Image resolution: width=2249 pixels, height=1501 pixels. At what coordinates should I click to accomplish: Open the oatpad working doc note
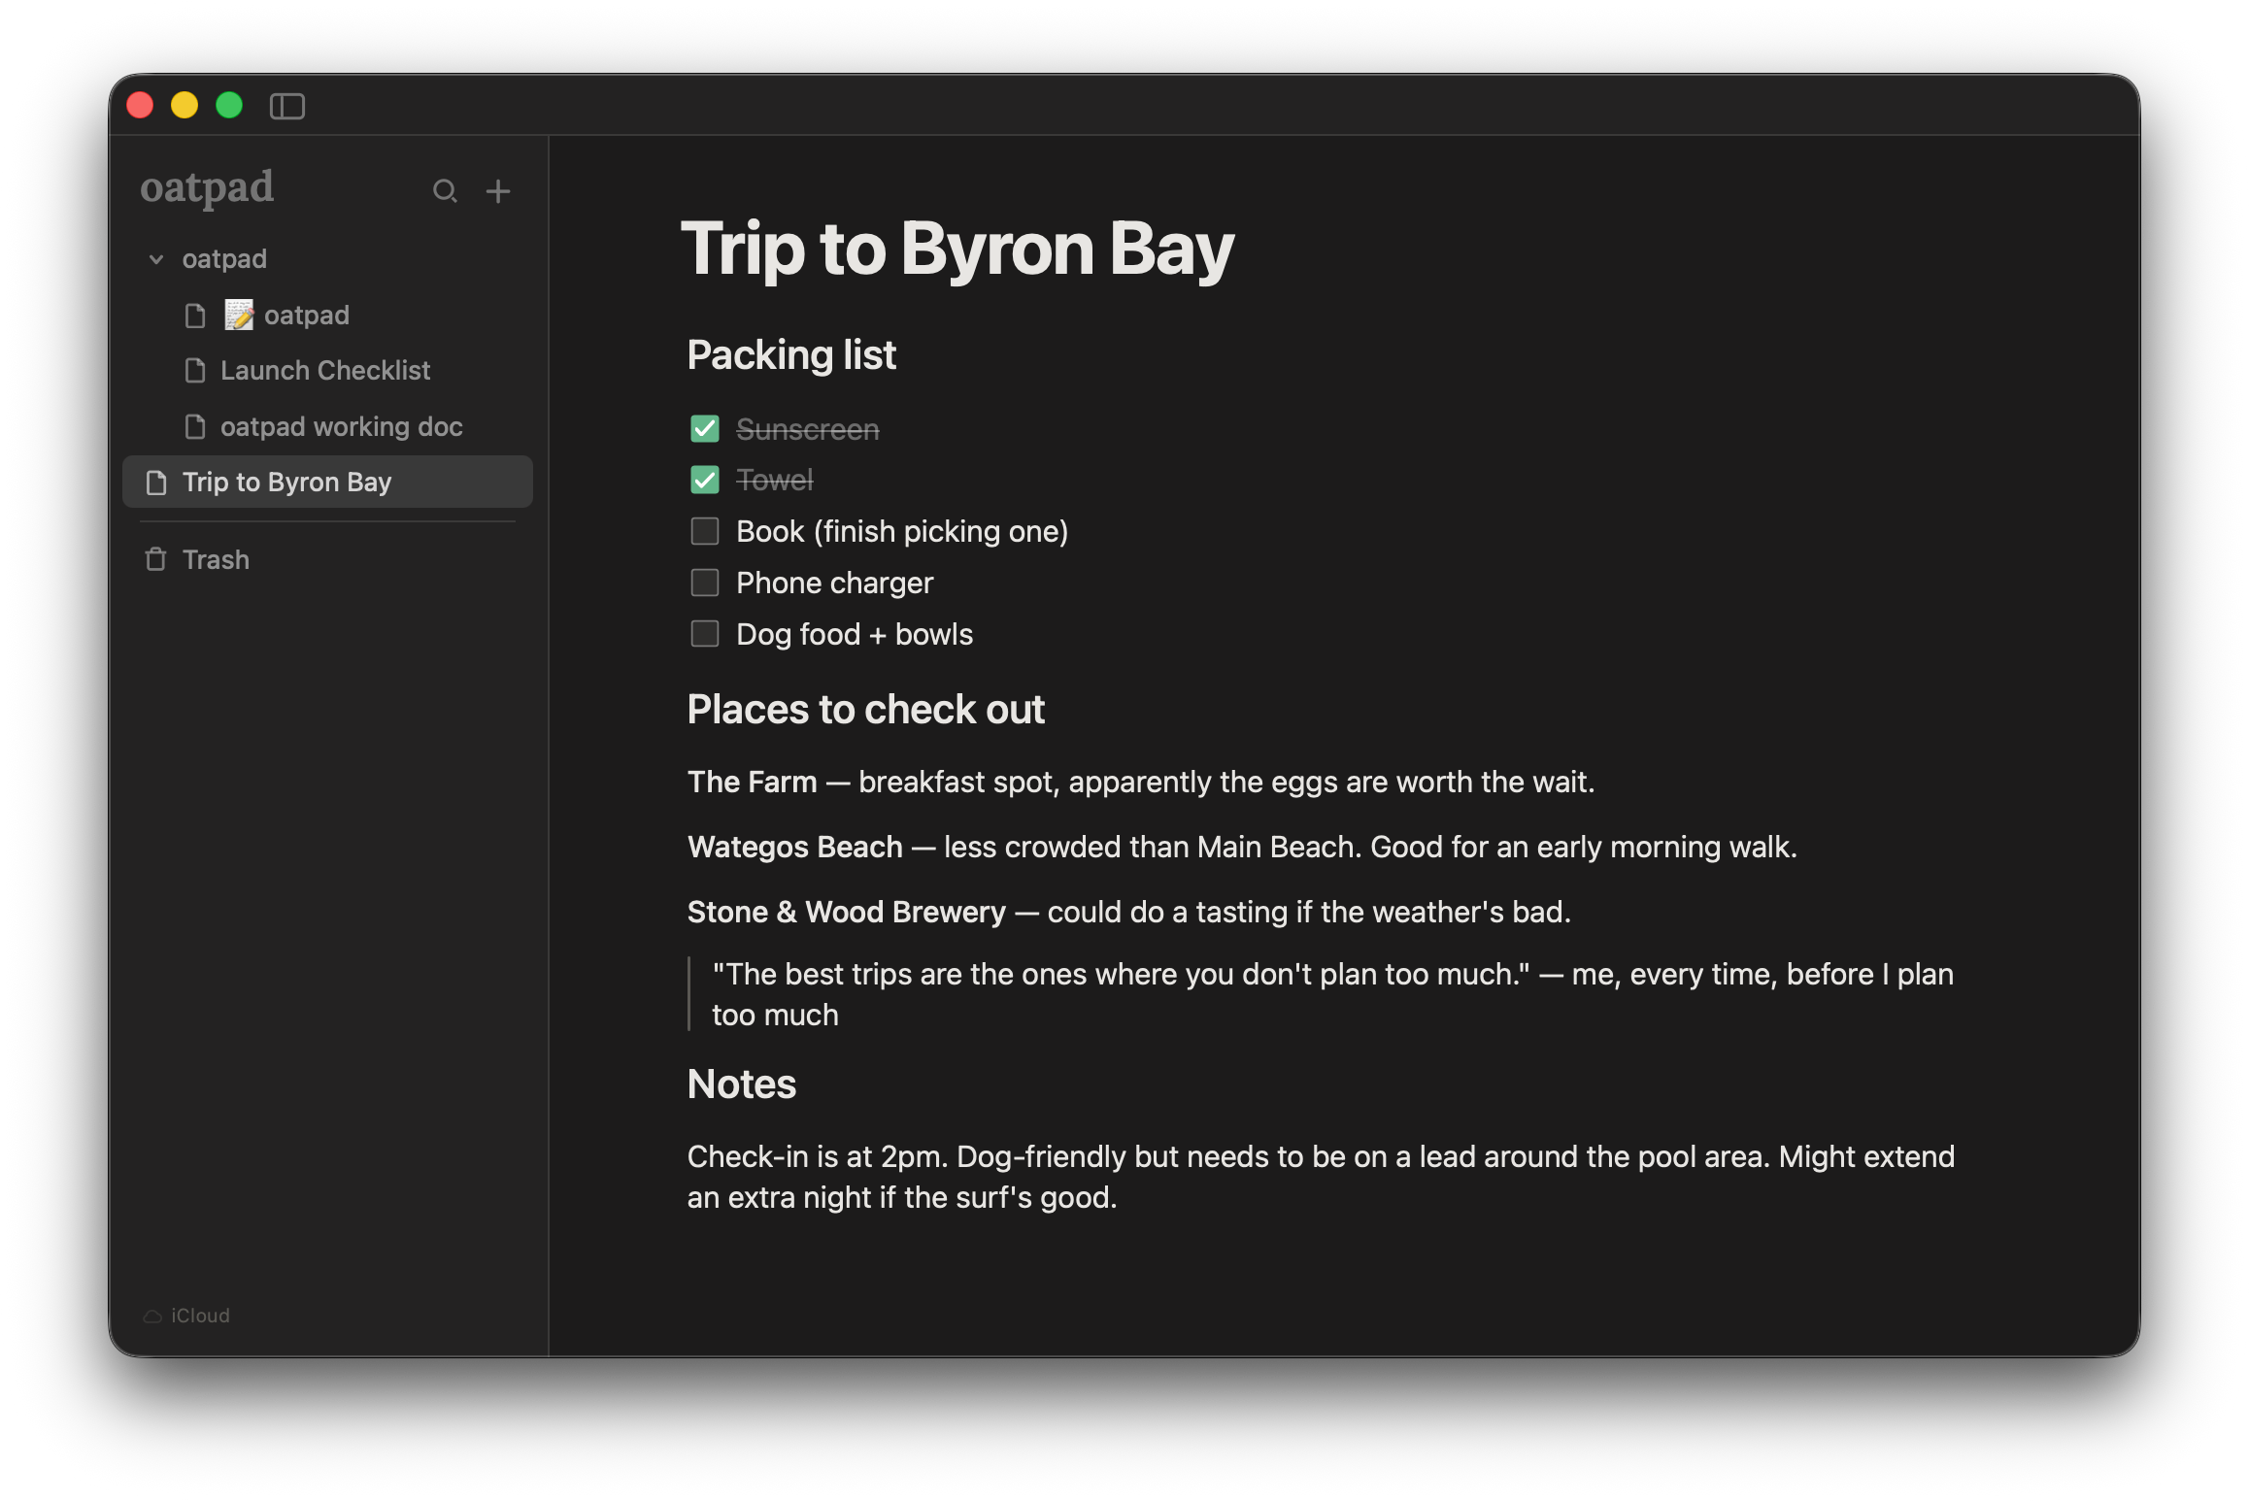coord(340,425)
